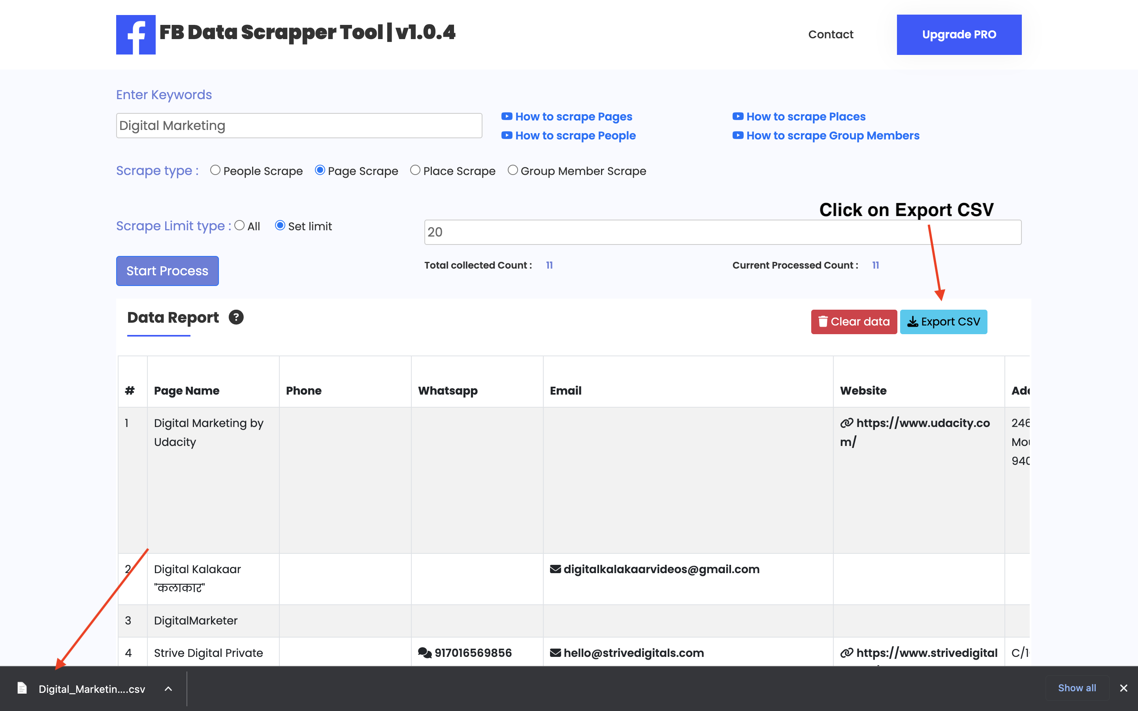
Task: Select the Set limit option
Action: click(x=280, y=226)
